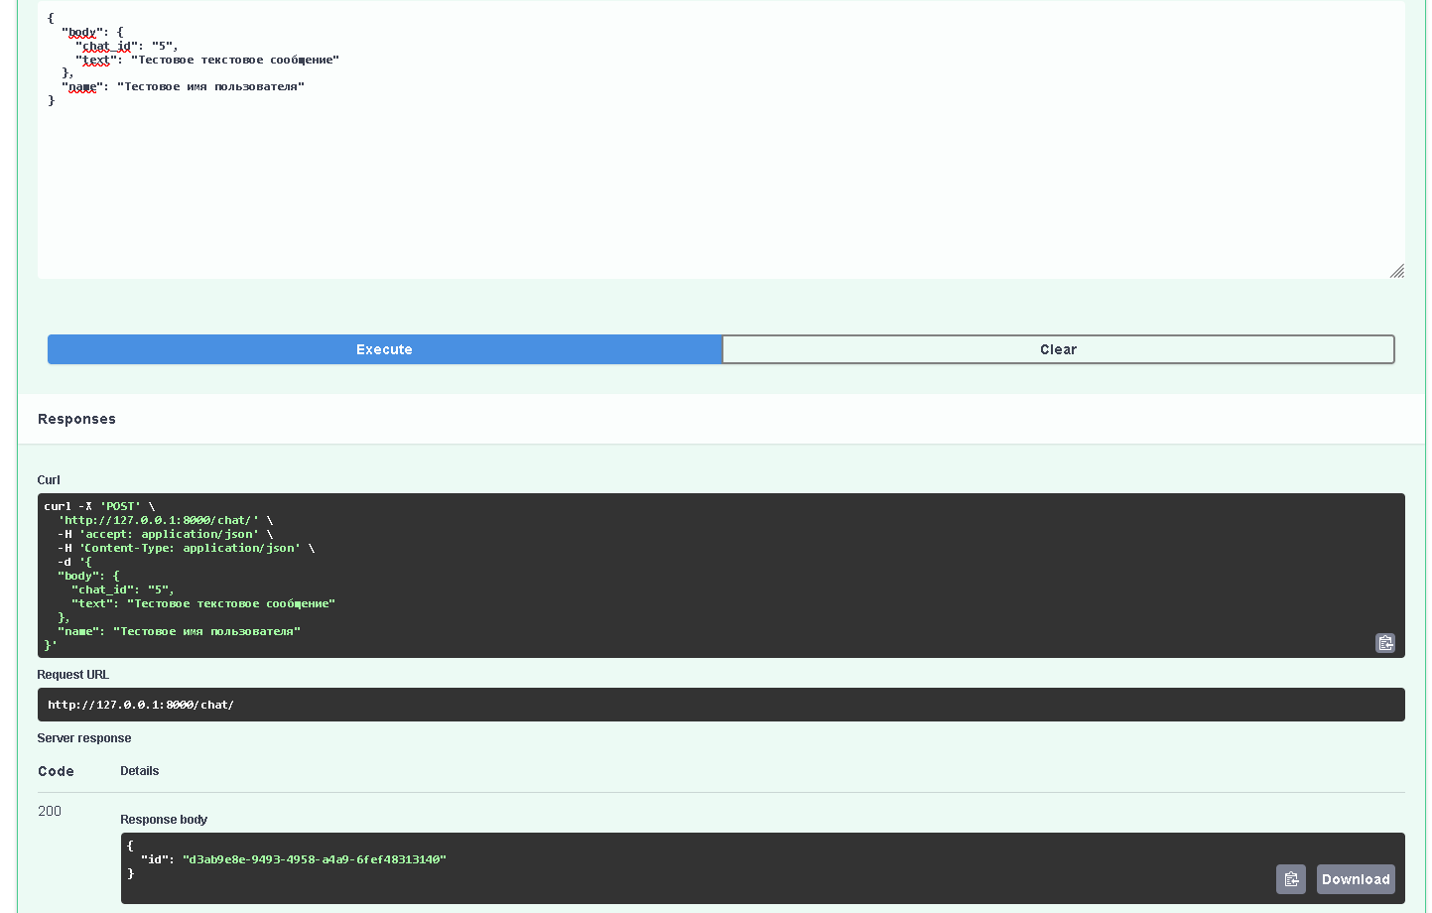Copy the response body to clipboard
1432x913 pixels.
click(1291, 879)
